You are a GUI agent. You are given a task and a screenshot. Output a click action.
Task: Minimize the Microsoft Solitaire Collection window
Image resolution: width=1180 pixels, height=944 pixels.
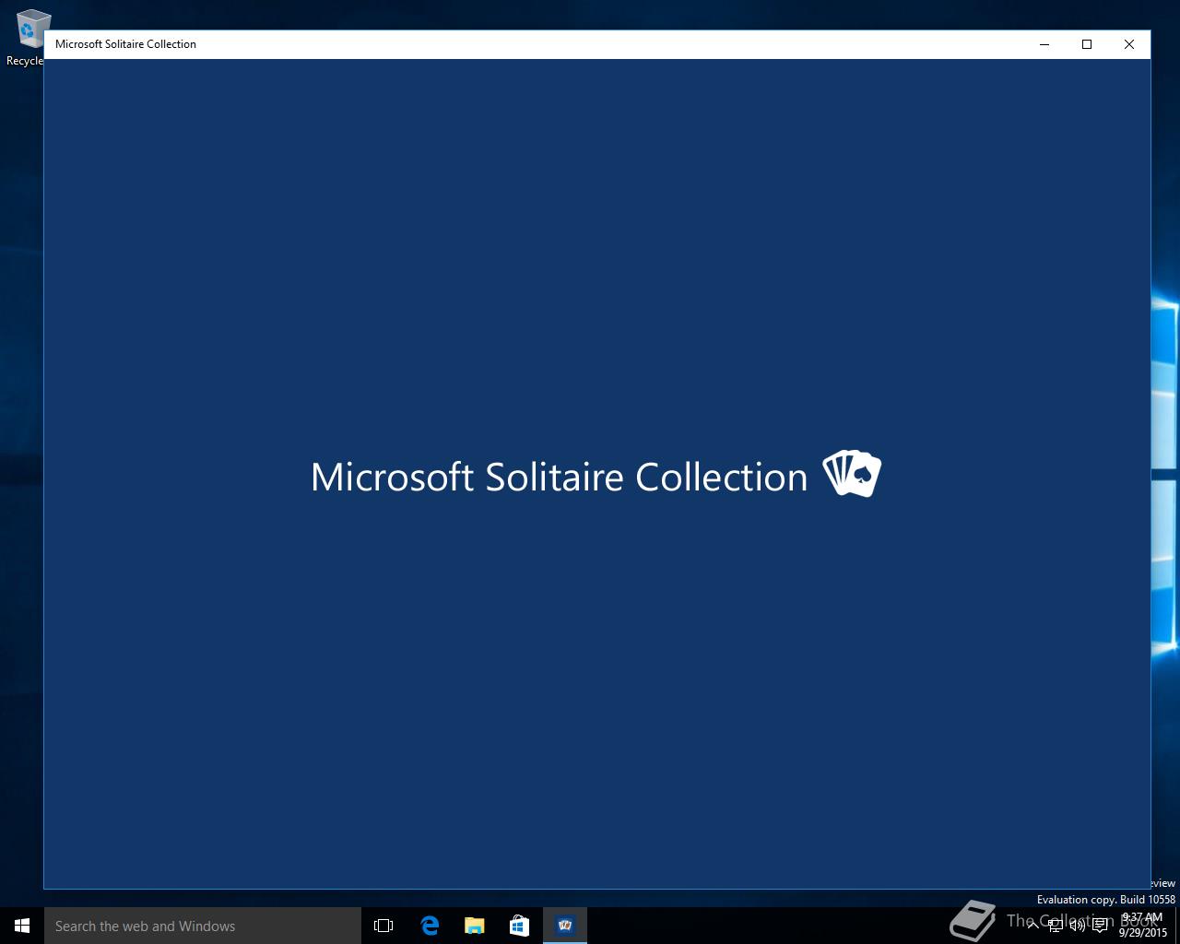pyautogui.click(x=1044, y=44)
